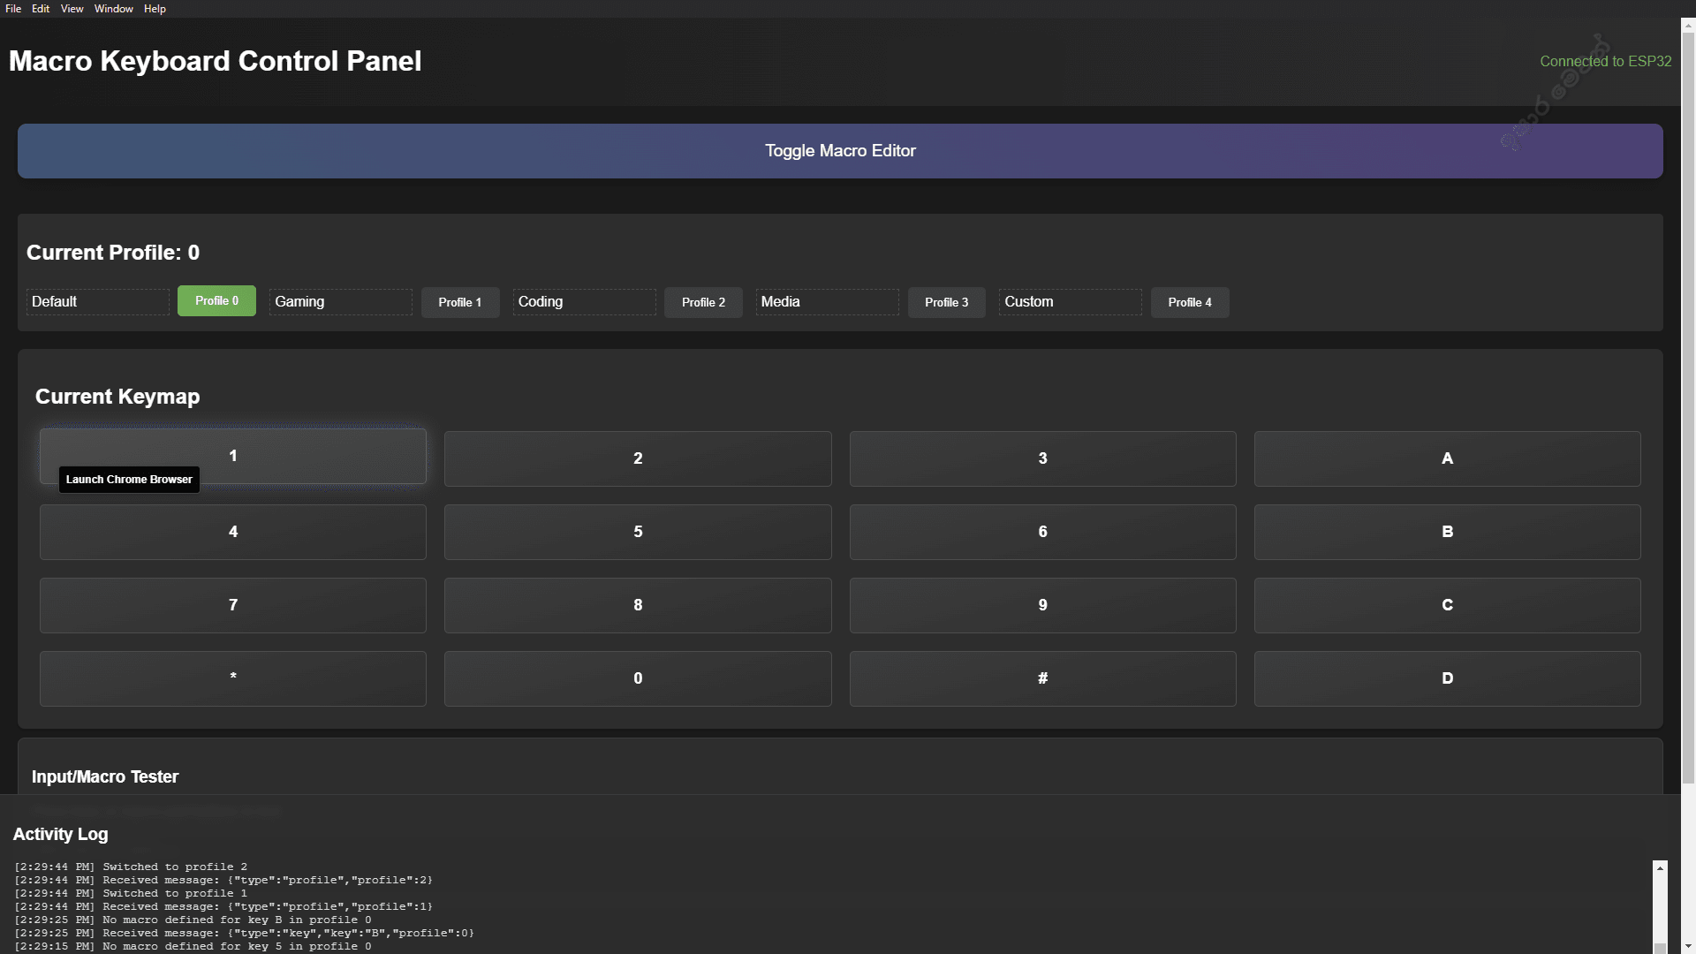Edit the Gaming profile name field

(x=340, y=301)
